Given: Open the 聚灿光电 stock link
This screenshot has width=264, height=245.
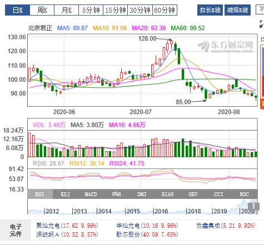Looking at the screenshot, I should (48, 226).
